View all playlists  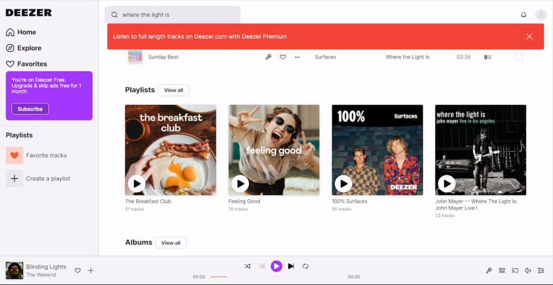tap(173, 90)
